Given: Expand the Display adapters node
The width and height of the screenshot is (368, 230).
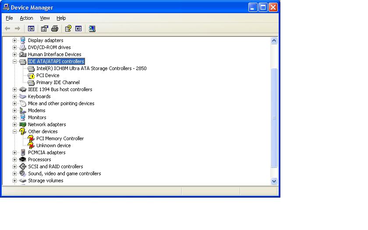Looking at the screenshot, I should click(x=14, y=40).
